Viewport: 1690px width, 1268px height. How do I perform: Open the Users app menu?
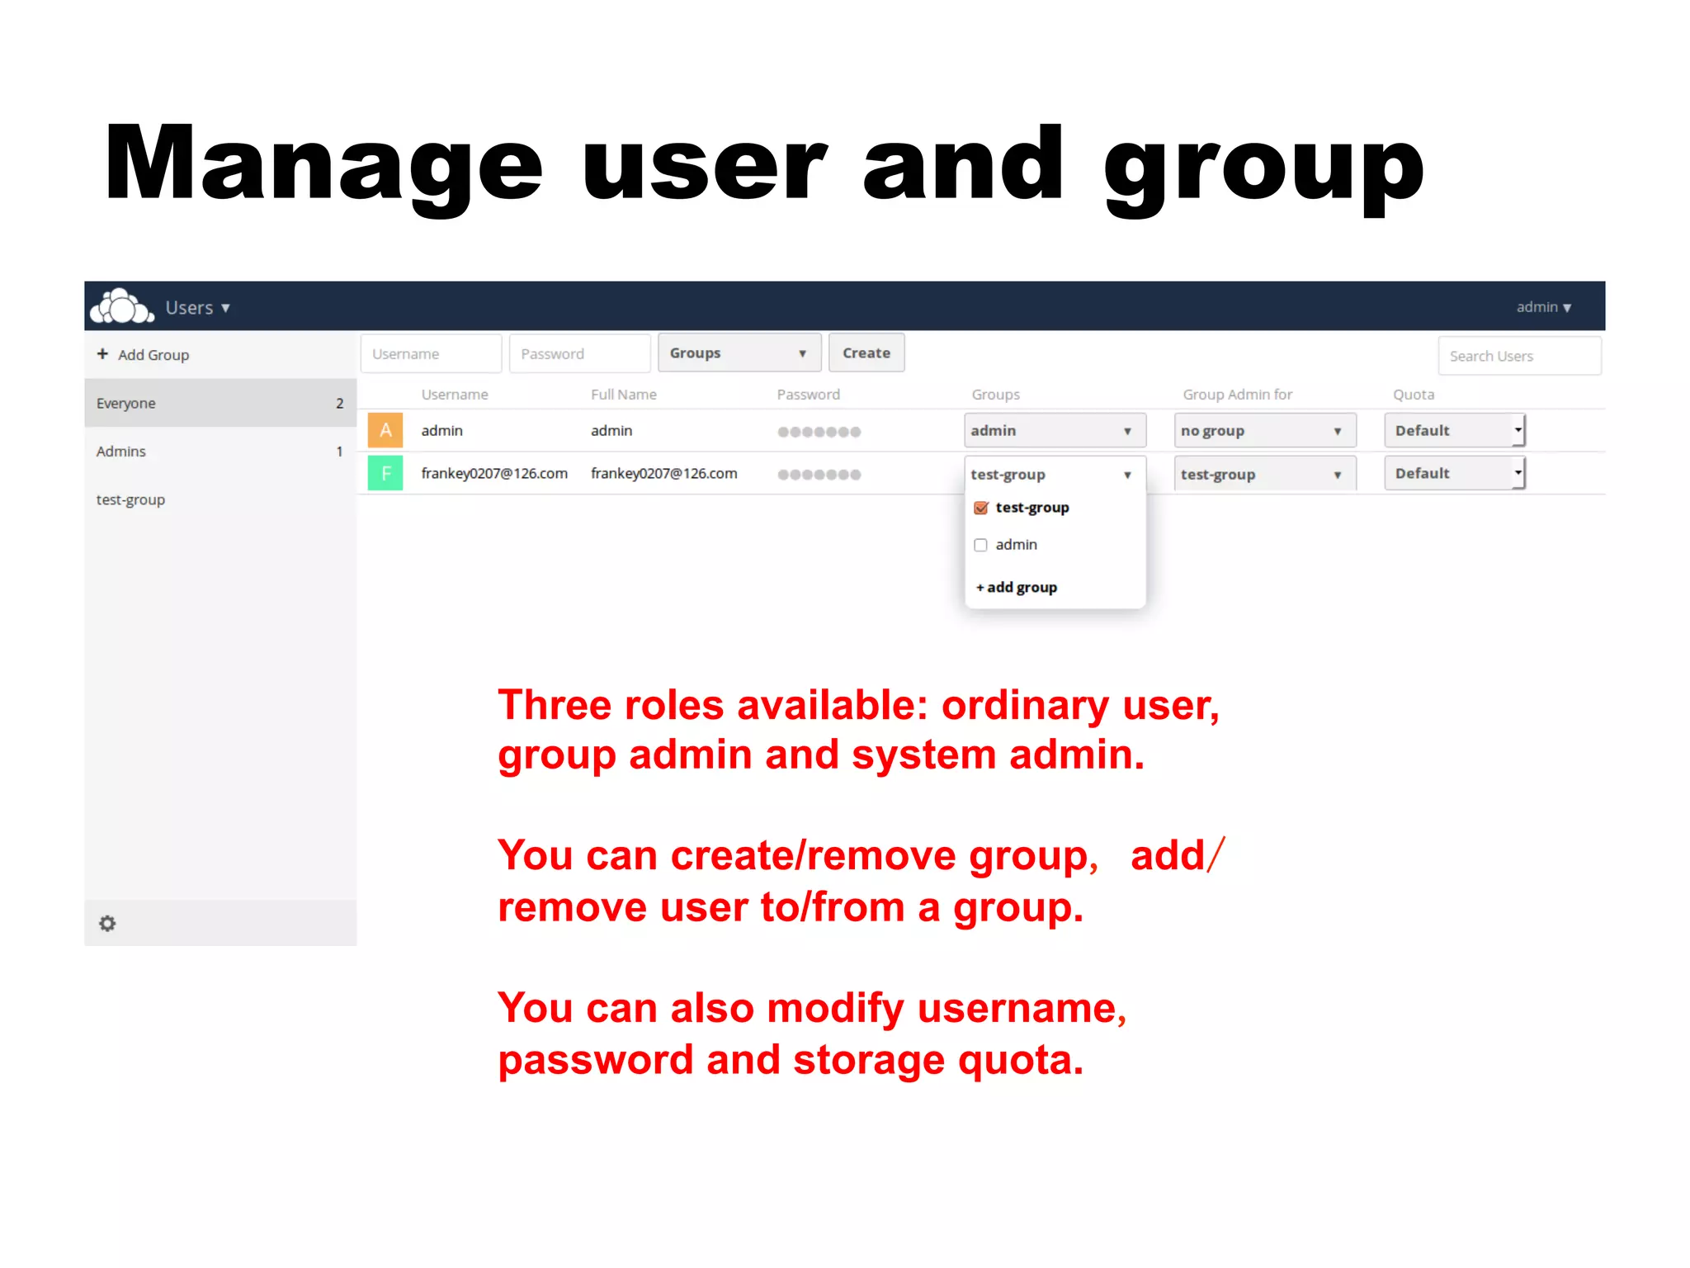coord(197,308)
